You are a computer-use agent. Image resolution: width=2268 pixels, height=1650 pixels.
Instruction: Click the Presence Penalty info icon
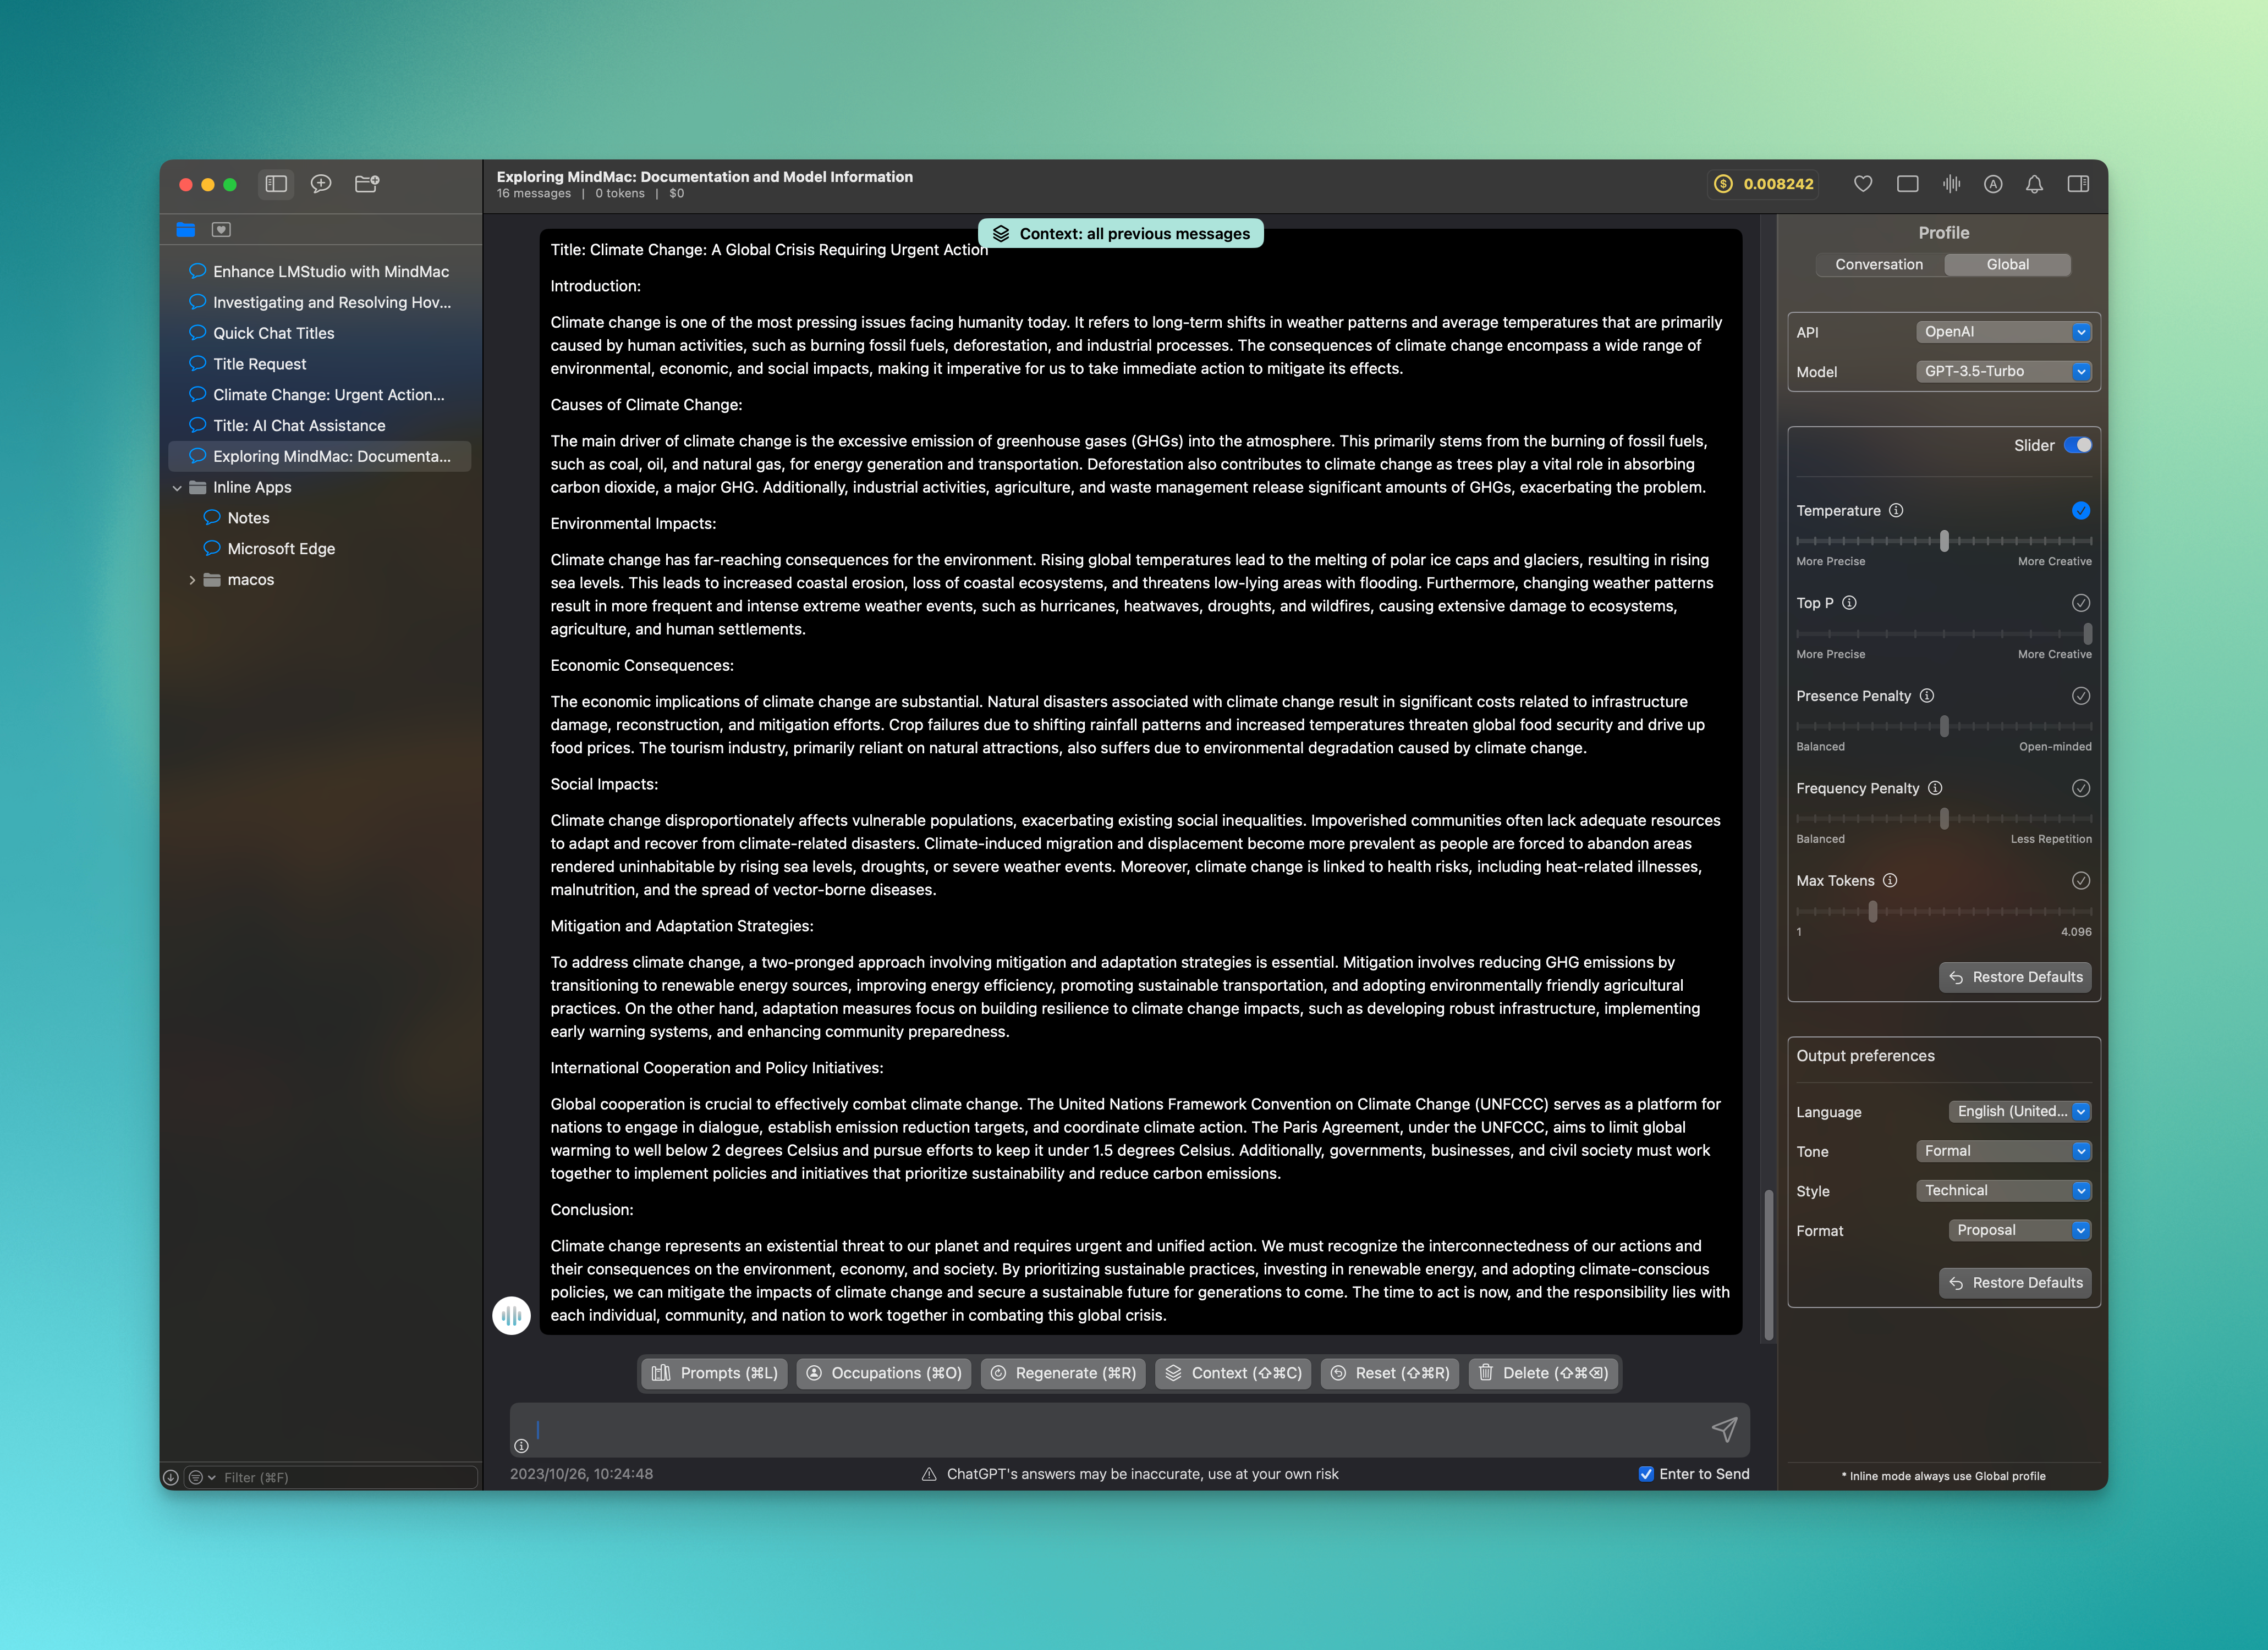pyautogui.click(x=1927, y=696)
